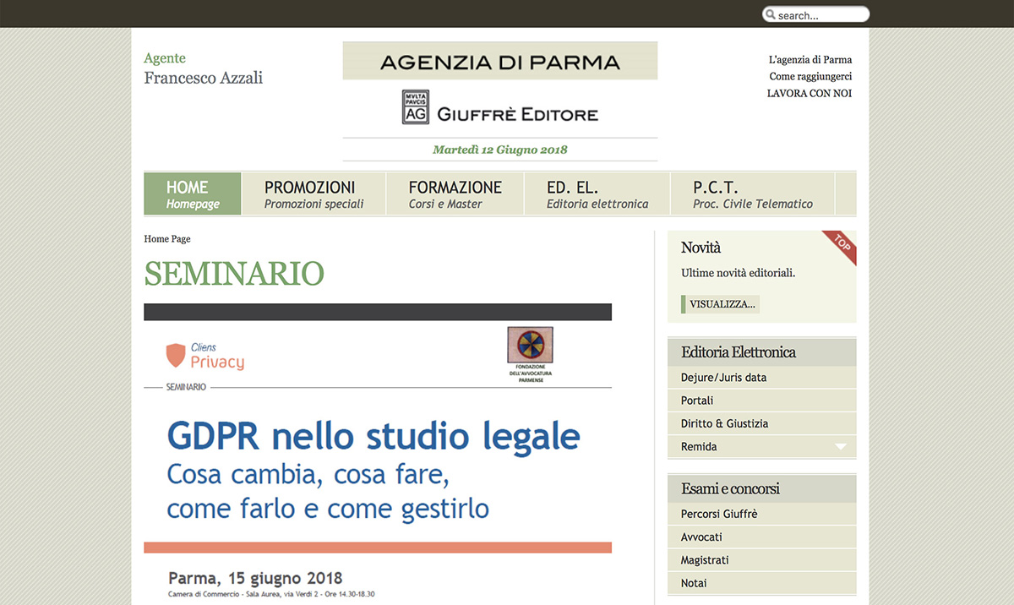Open P.C.T. Proc. Civile Telematico menu
The height and width of the screenshot is (605, 1014).
(x=752, y=194)
